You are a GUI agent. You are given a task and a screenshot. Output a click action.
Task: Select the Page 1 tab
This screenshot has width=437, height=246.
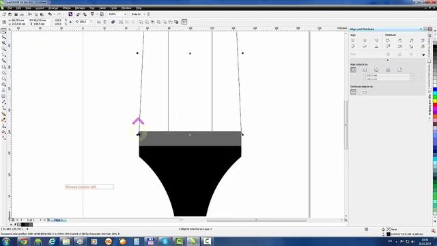click(x=58, y=220)
